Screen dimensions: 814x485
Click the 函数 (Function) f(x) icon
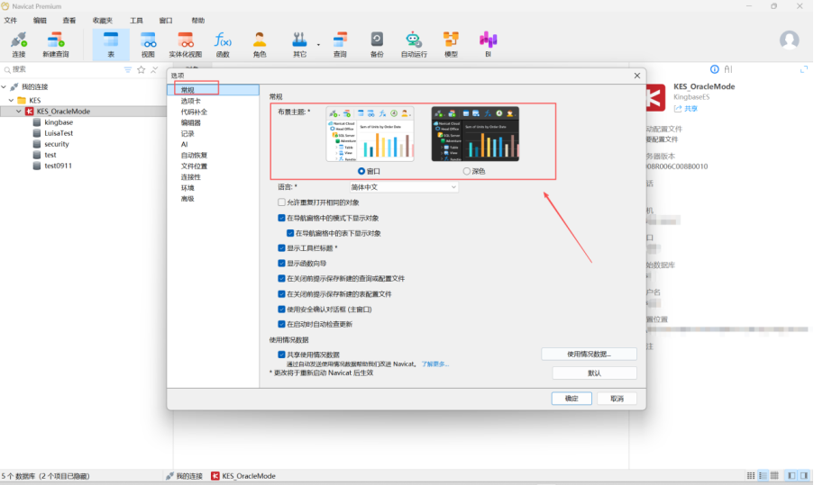223,41
